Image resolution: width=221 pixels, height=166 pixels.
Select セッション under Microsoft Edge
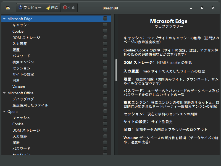56,68
